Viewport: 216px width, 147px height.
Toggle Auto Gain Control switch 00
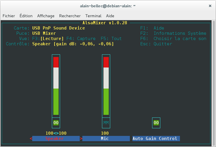156,123
